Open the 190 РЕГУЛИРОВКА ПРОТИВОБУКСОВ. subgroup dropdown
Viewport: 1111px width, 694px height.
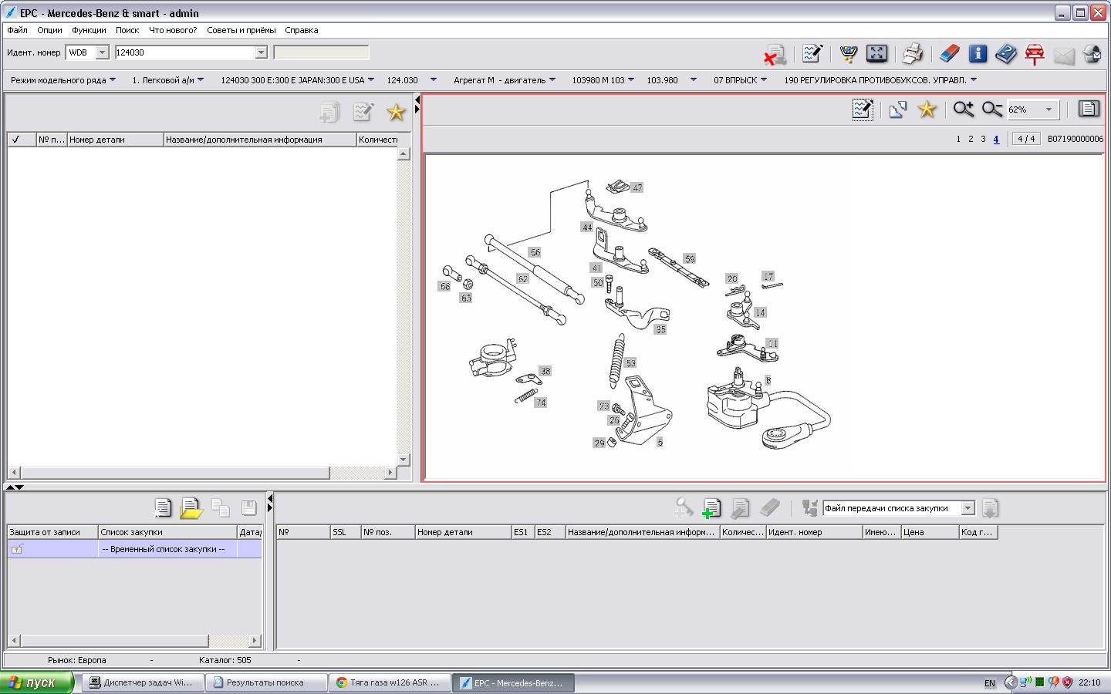click(x=880, y=80)
